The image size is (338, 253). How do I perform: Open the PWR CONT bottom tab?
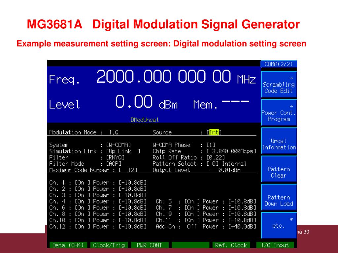pos(150,245)
